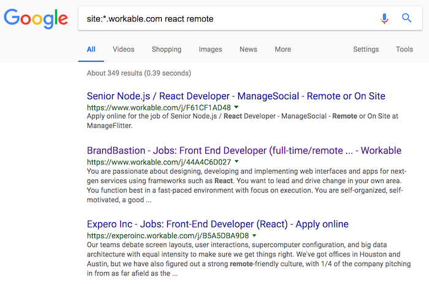This screenshot has height=284, width=429.
Task: Click inside the search query text field
Action: point(227,18)
